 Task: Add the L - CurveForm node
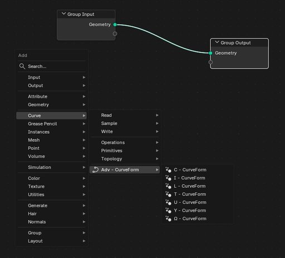(198, 186)
